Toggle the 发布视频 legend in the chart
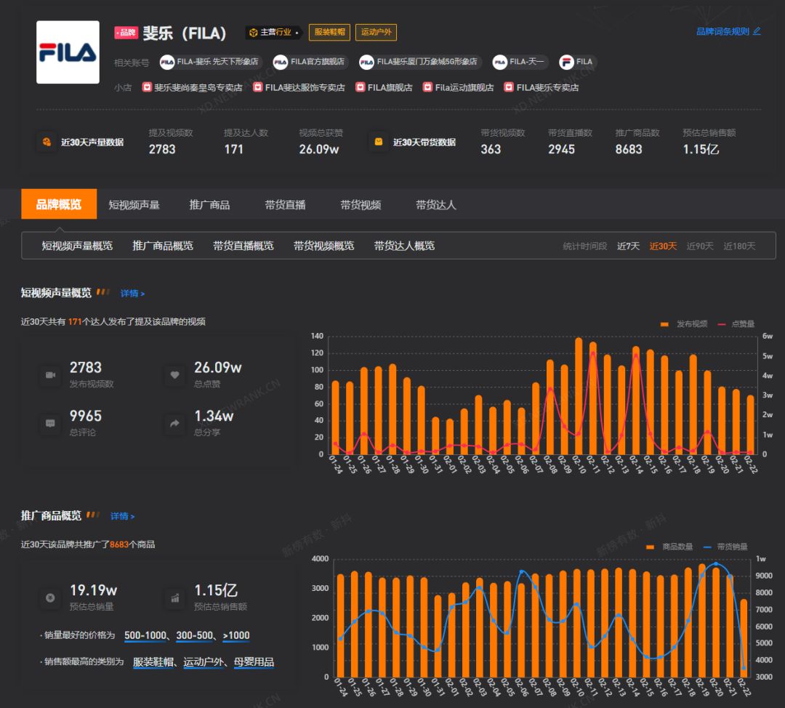Viewport: 785px width, 708px height. (683, 324)
